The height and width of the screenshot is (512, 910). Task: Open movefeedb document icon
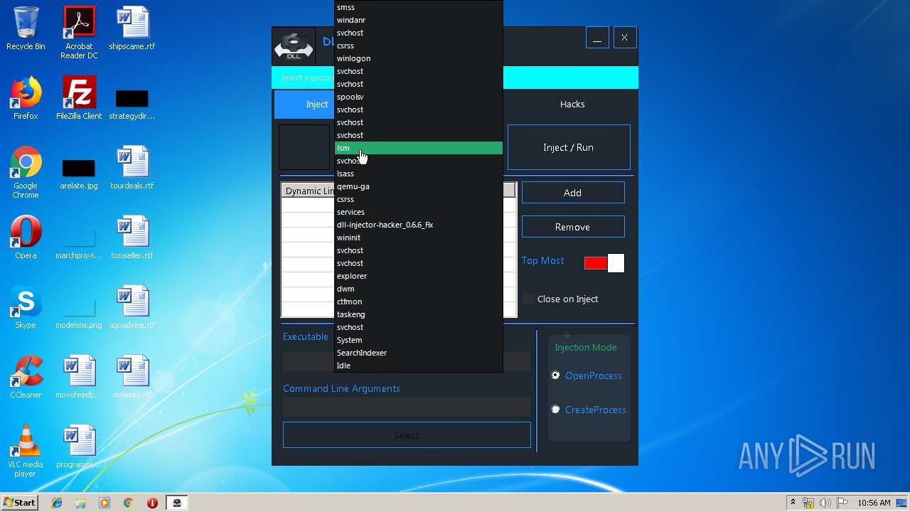tap(79, 377)
